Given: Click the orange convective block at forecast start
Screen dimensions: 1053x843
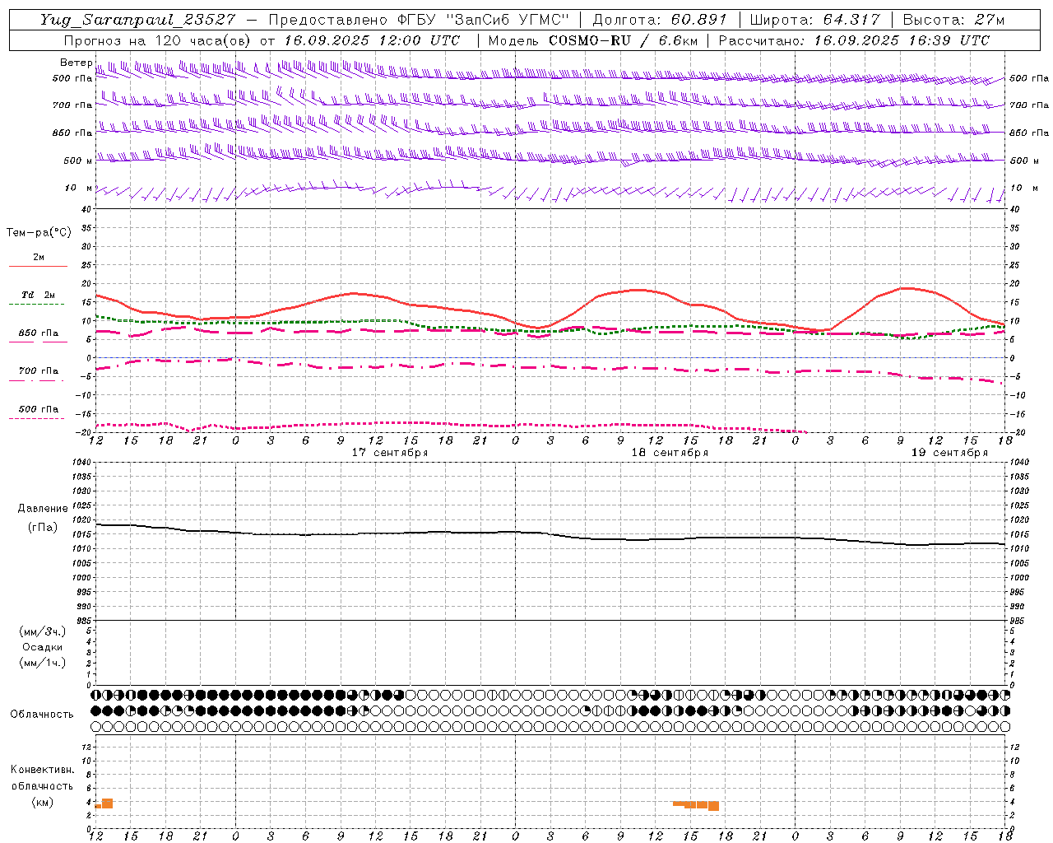Looking at the screenshot, I should (x=104, y=803).
